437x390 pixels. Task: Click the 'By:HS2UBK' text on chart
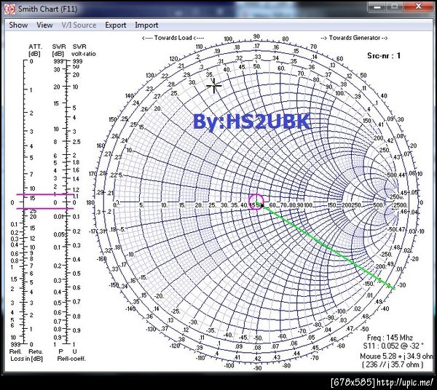(x=252, y=122)
